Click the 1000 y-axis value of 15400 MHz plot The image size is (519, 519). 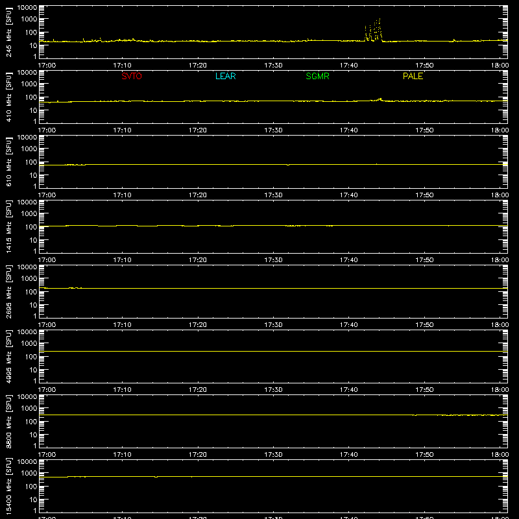pyautogui.click(x=29, y=474)
